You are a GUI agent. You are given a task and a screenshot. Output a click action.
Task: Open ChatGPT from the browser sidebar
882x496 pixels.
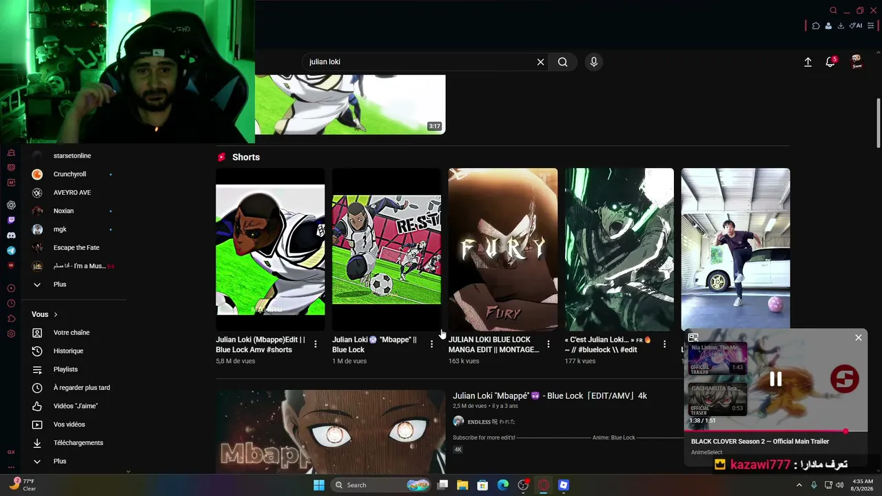(x=11, y=205)
